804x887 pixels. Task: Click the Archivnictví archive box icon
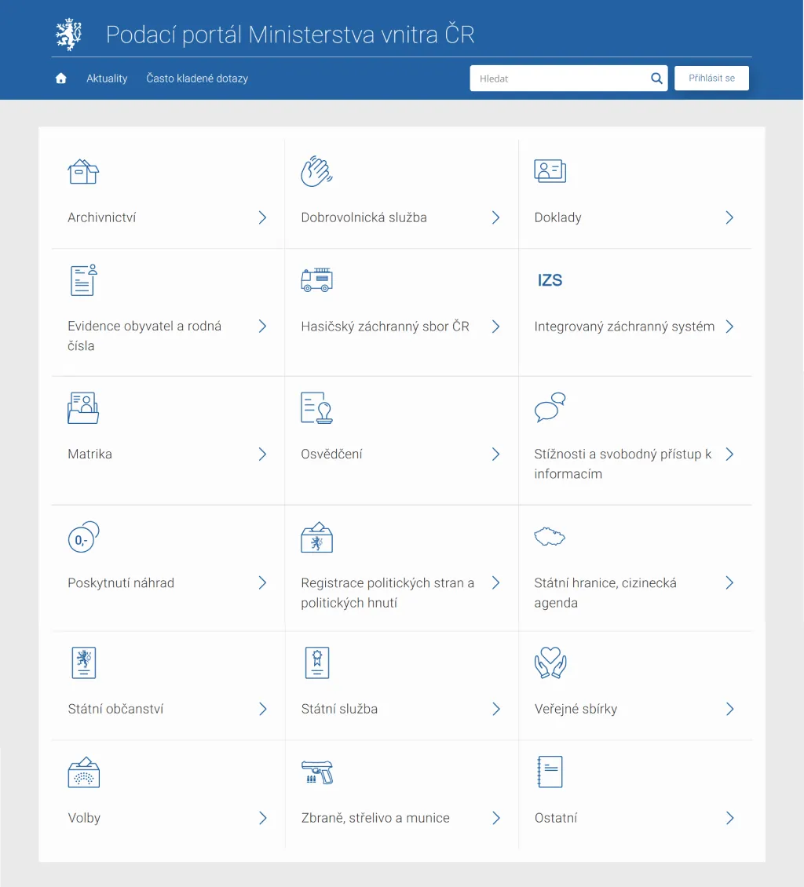click(x=84, y=171)
